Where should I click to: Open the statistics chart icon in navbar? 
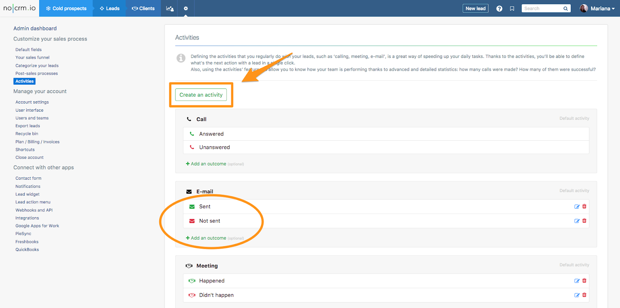tap(170, 9)
